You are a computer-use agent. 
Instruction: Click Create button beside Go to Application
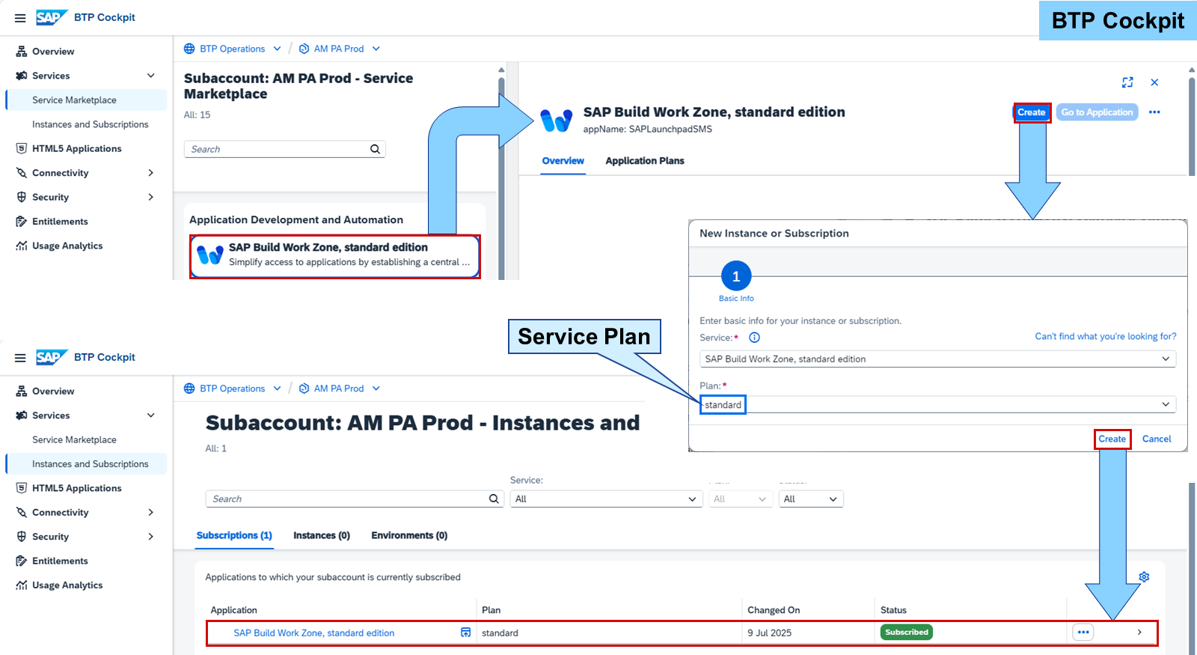point(1032,112)
